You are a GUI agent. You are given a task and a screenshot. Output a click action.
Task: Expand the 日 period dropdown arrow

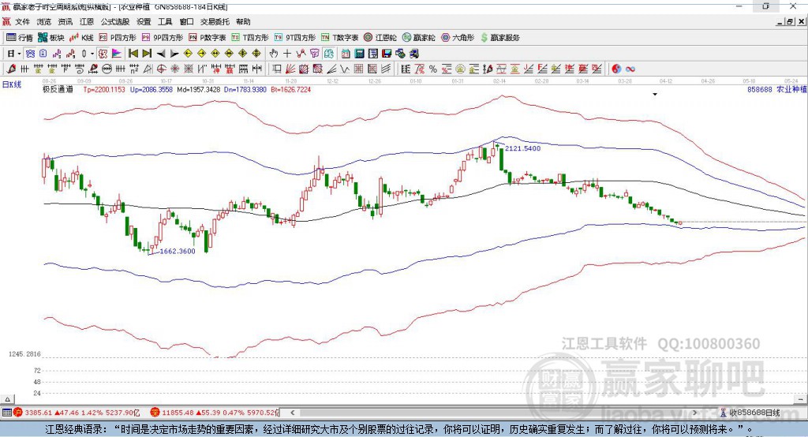point(19,54)
